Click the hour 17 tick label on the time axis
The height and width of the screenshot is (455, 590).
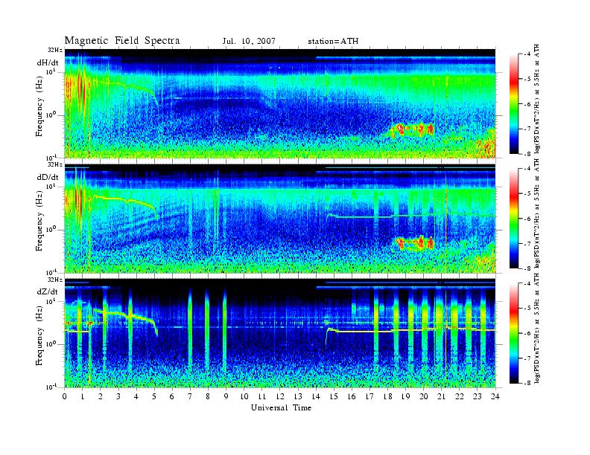click(x=370, y=396)
